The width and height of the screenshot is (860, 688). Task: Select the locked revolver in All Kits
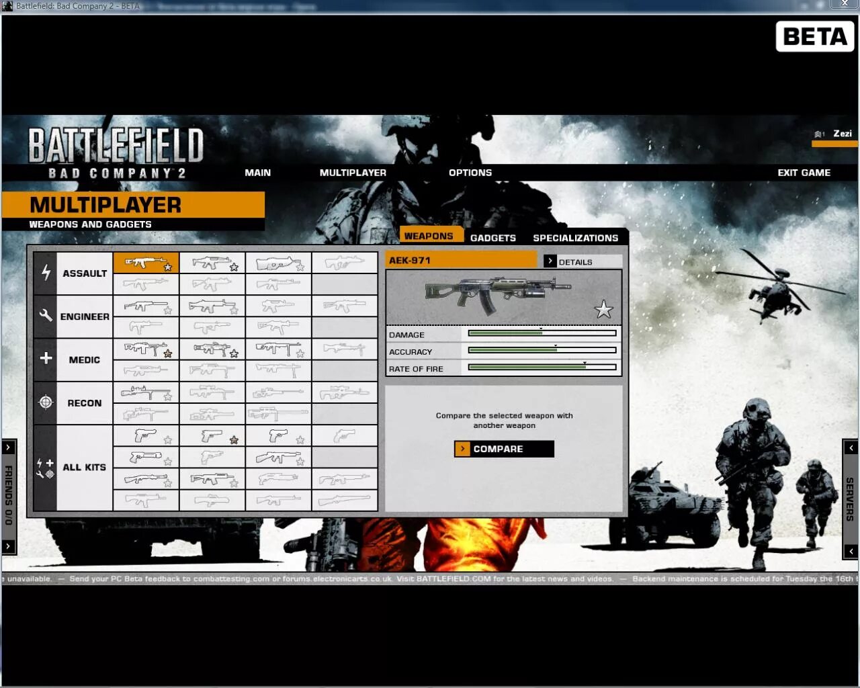(x=344, y=436)
